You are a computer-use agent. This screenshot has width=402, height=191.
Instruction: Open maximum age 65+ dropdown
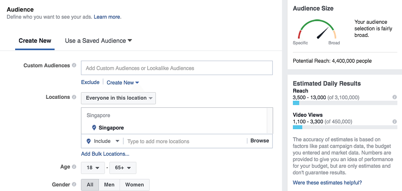(123, 168)
